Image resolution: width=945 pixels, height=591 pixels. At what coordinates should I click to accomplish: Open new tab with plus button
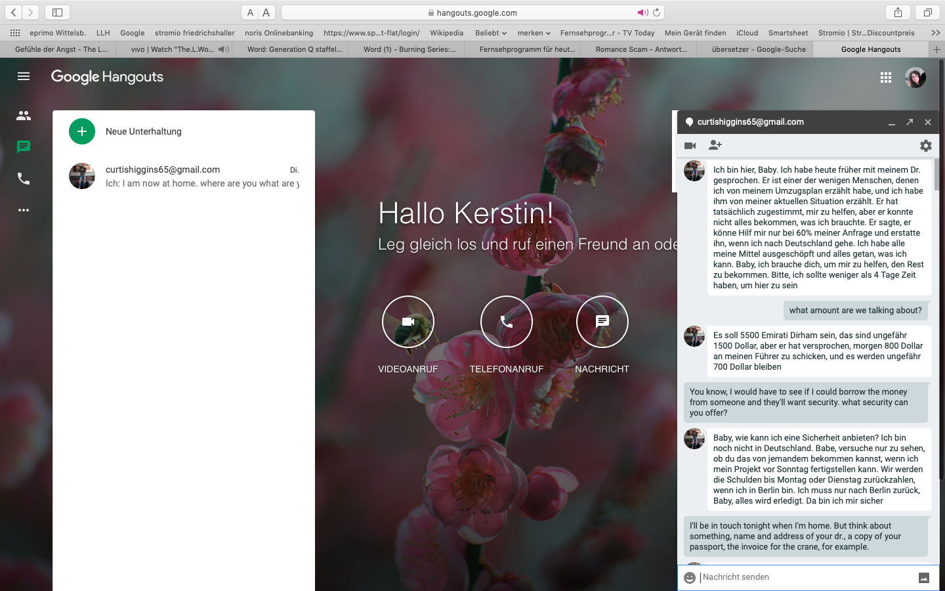(937, 49)
